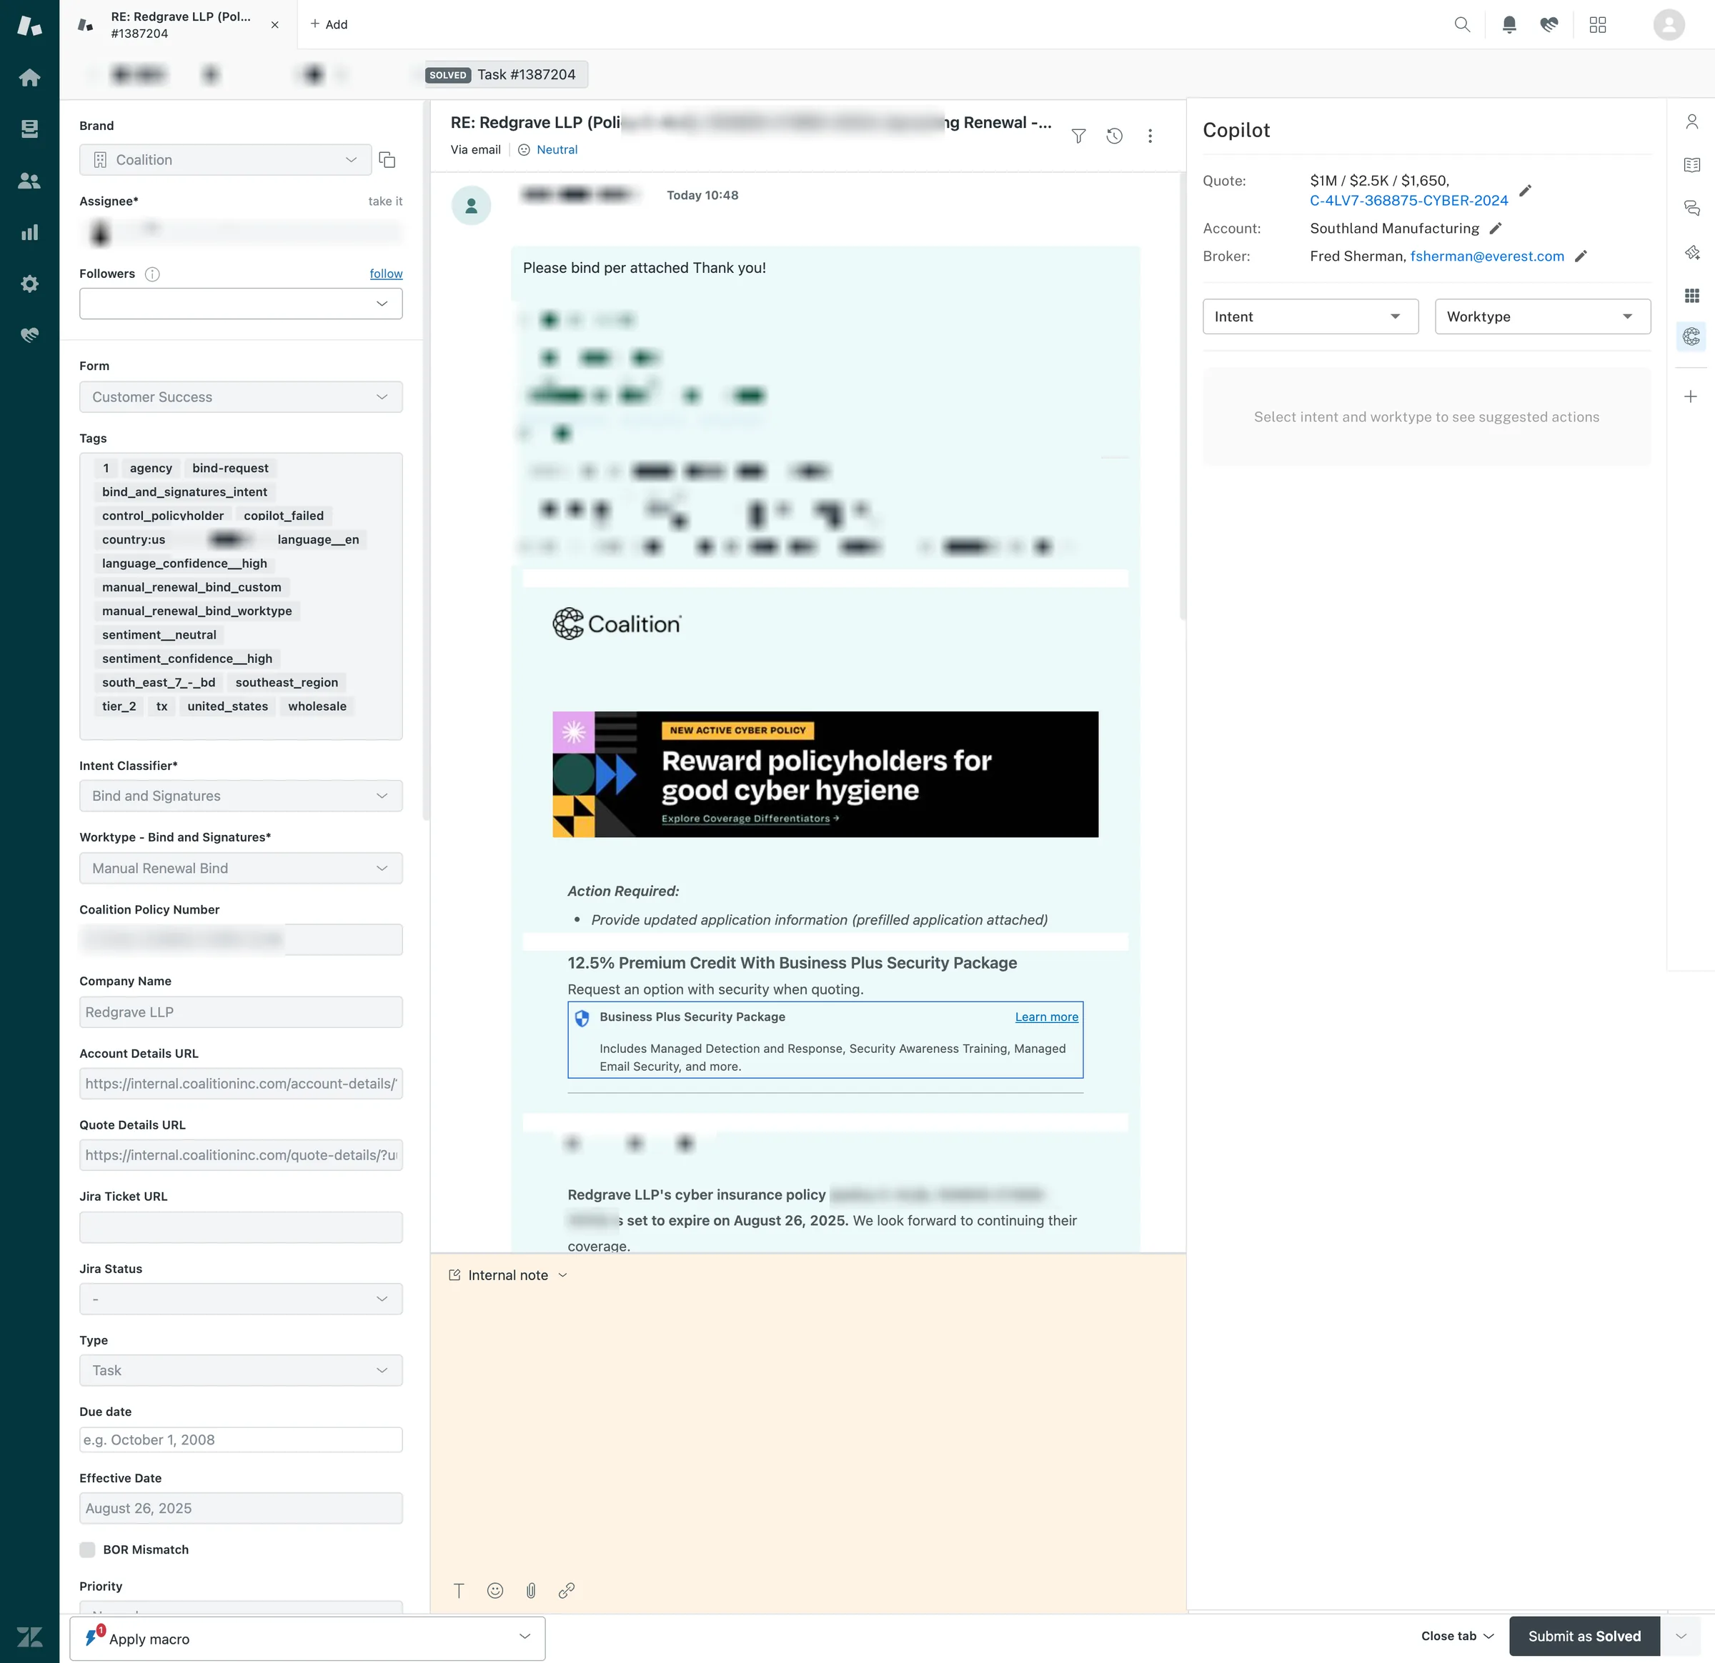Expand the submit status arrow beside Submit as Solved
The width and height of the screenshot is (1715, 1663).
[x=1680, y=1635]
